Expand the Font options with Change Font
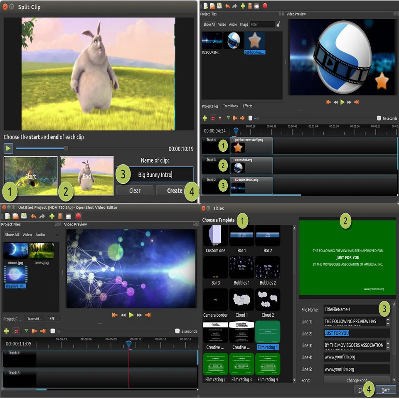This screenshot has width=399, height=399. pos(357,380)
